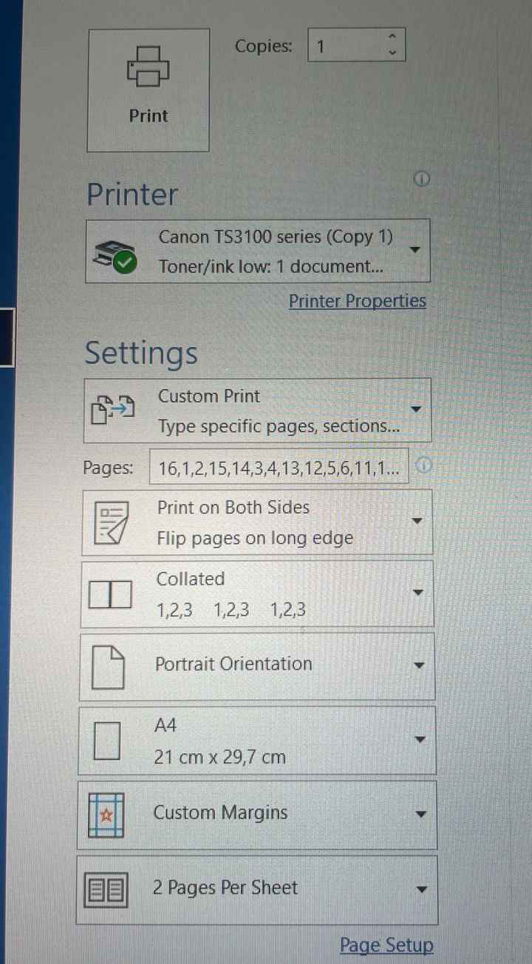Screen dimensions: 532x964
Task: Click into the Pages range input field
Action: click(x=279, y=467)
